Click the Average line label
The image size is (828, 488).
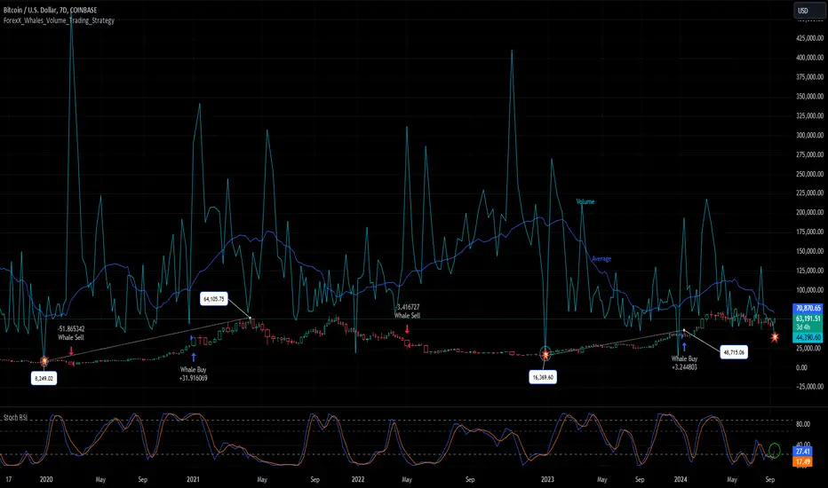[601, 258]
